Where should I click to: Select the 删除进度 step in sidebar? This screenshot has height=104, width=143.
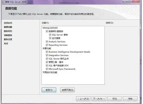8,39
